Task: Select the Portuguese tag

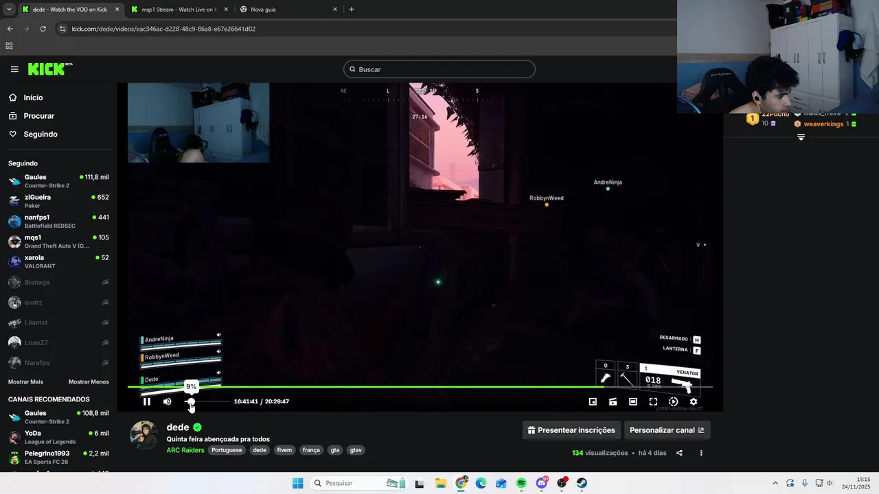Action: pos(227,450)
